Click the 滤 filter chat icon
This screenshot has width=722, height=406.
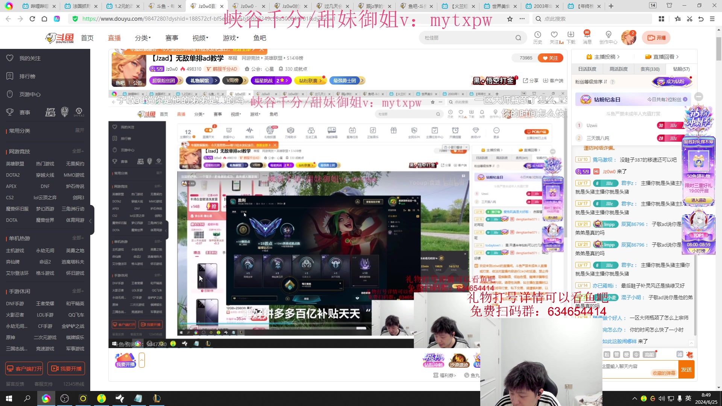pyautogui.click(x=680, y=354)
